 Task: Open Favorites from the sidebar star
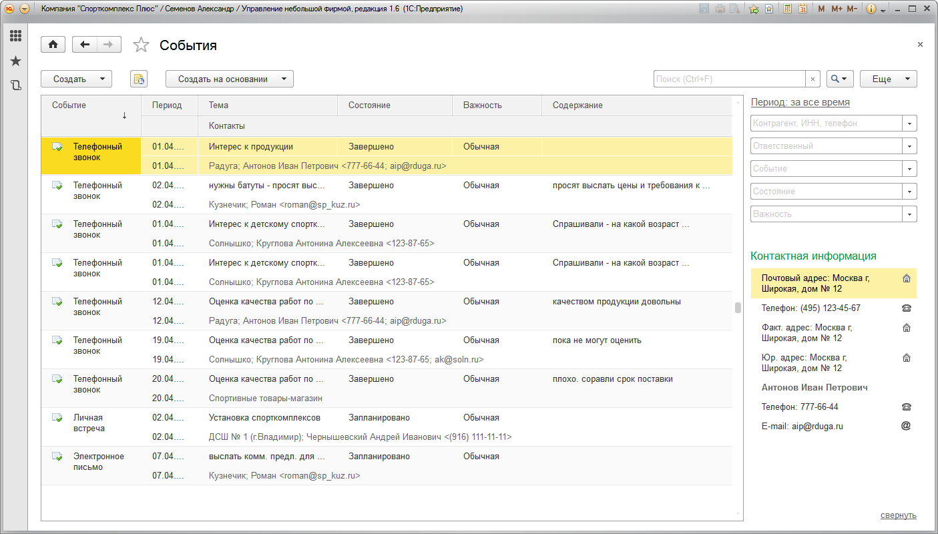pos(15,61)
